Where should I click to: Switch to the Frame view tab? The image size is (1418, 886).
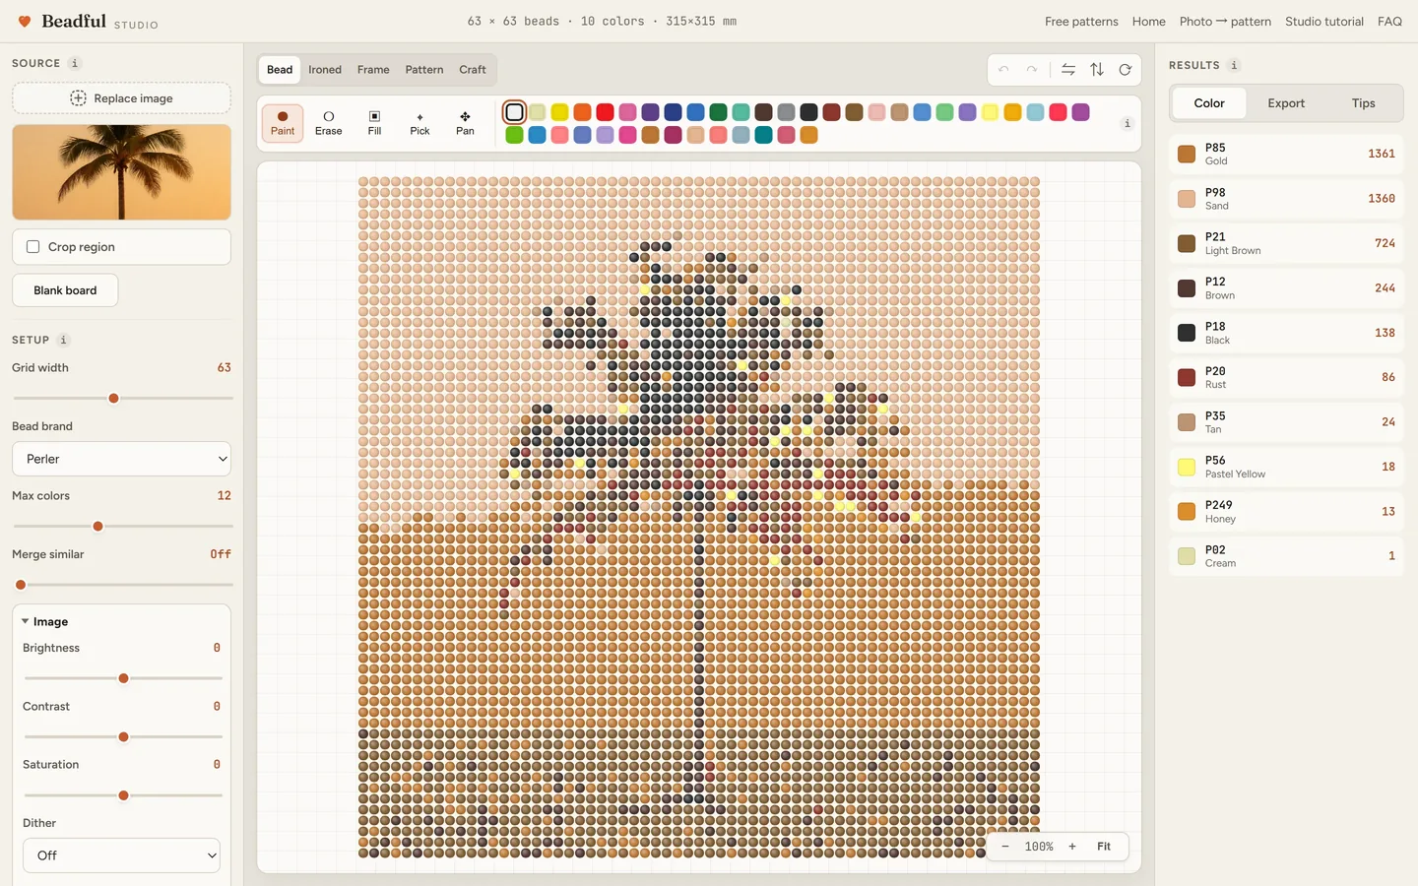pyautogui.click(x=373, y=70)
